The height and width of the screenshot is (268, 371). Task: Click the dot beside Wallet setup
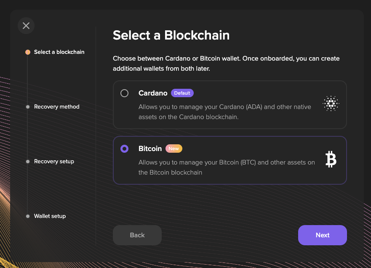pos(28,216)
